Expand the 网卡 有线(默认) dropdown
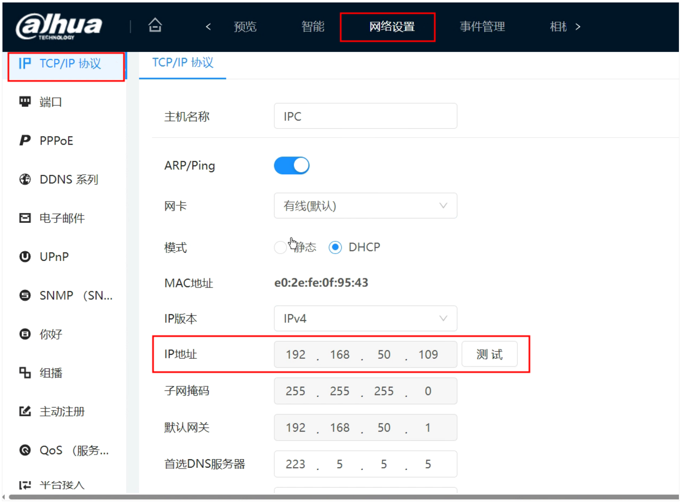 [365, 206]
